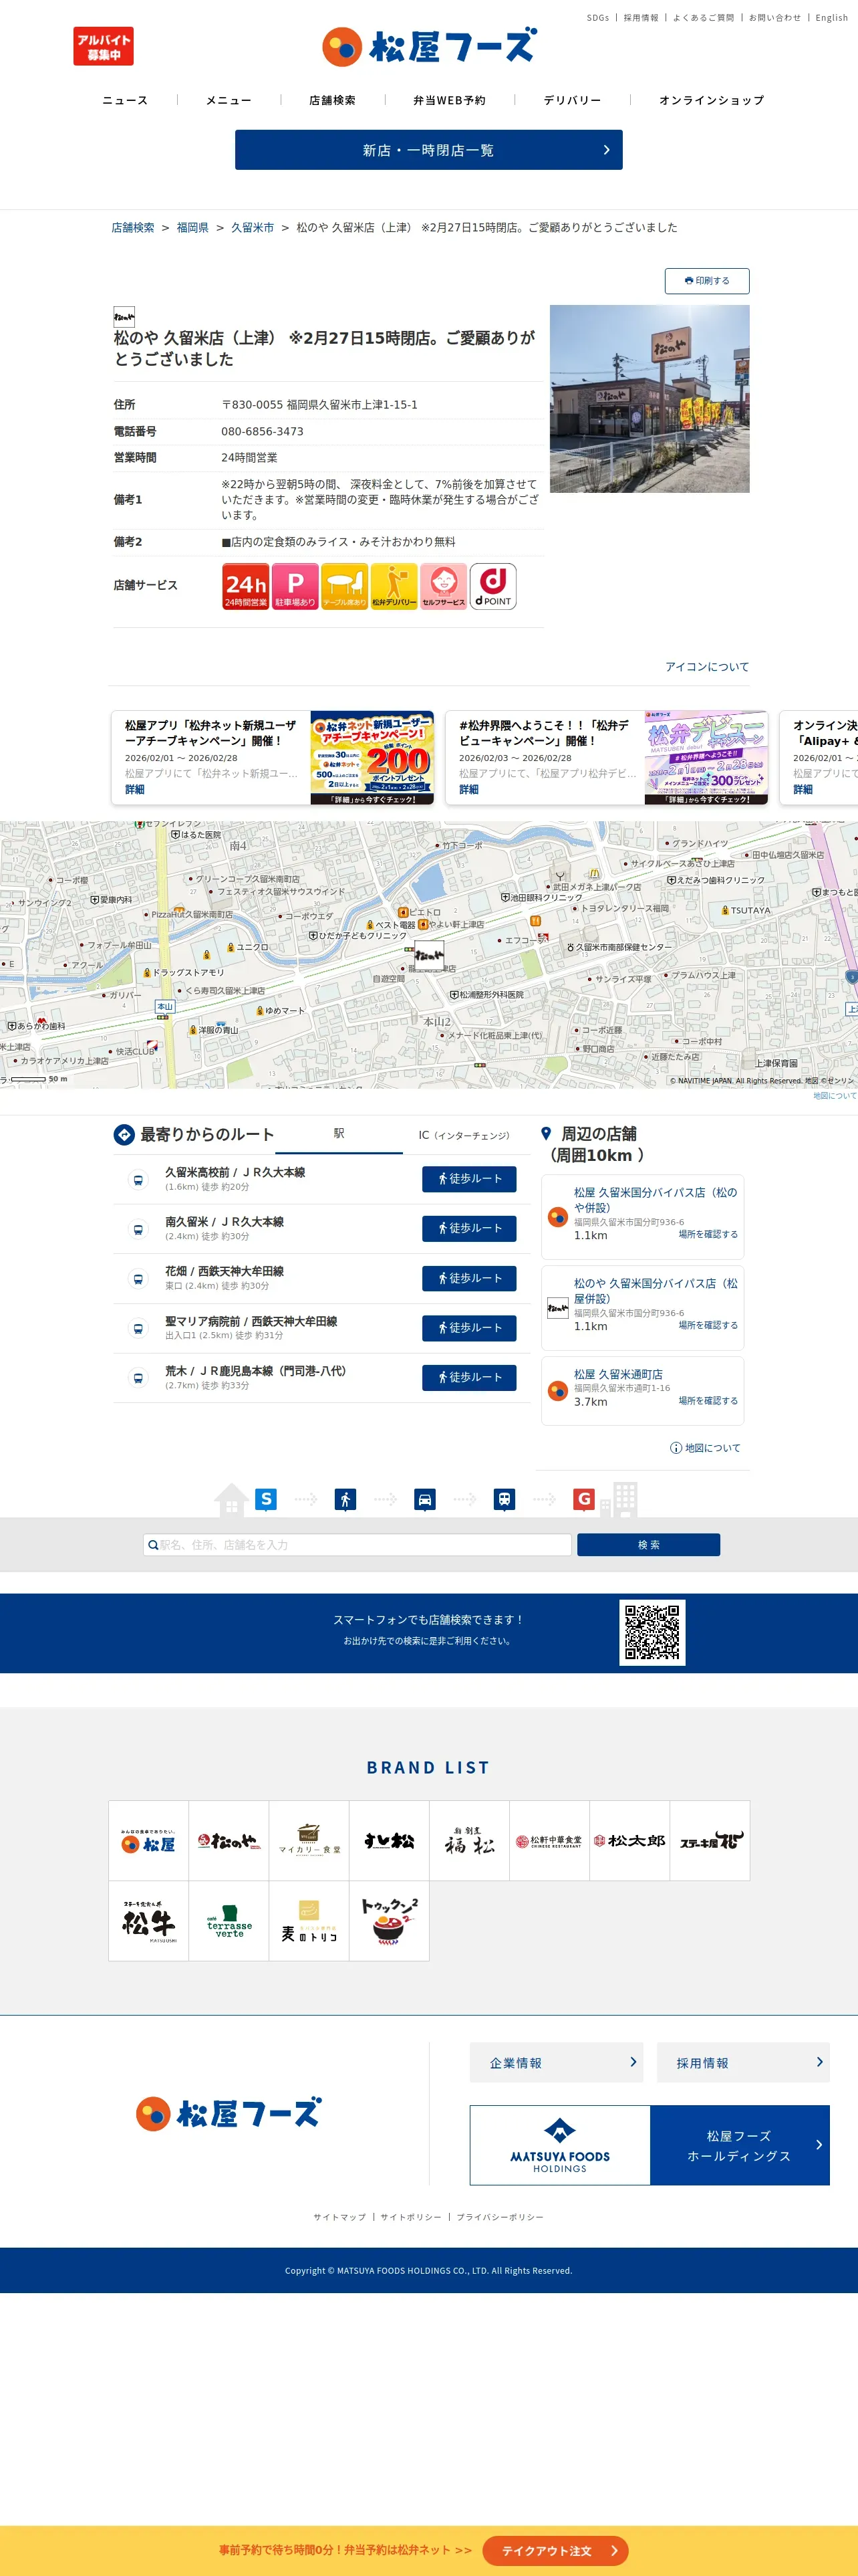Click the 福岡県 breadcrumb link
Viewport: 858px width, 2576px height.
[x=192, y=228]
